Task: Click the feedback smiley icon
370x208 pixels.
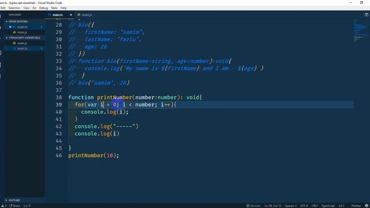Action: (x=367, y=206)
